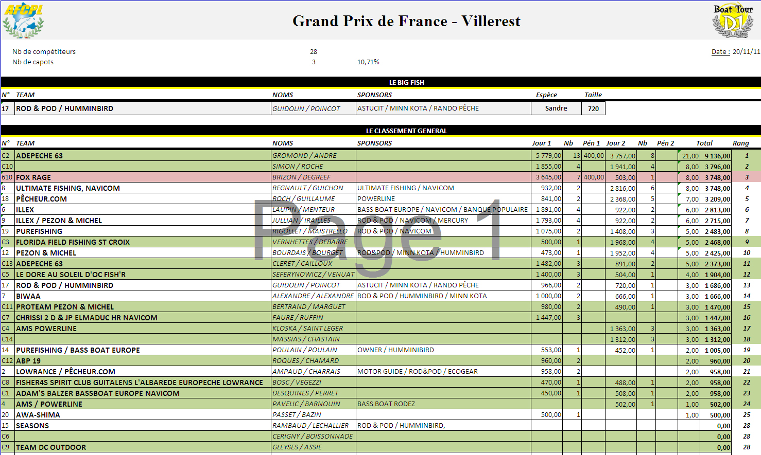This screenshot has width=761, height=455.
Task: Click the AFCPL logo image
Action: [x=23, y=21]
